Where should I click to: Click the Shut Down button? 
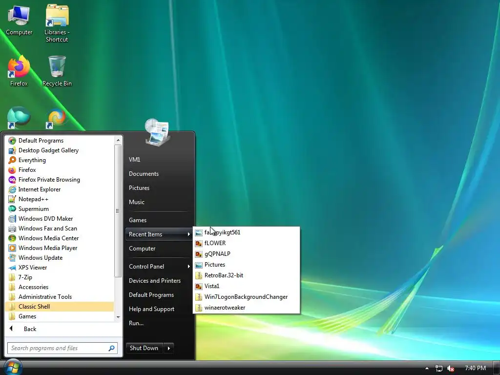(144, 348)
